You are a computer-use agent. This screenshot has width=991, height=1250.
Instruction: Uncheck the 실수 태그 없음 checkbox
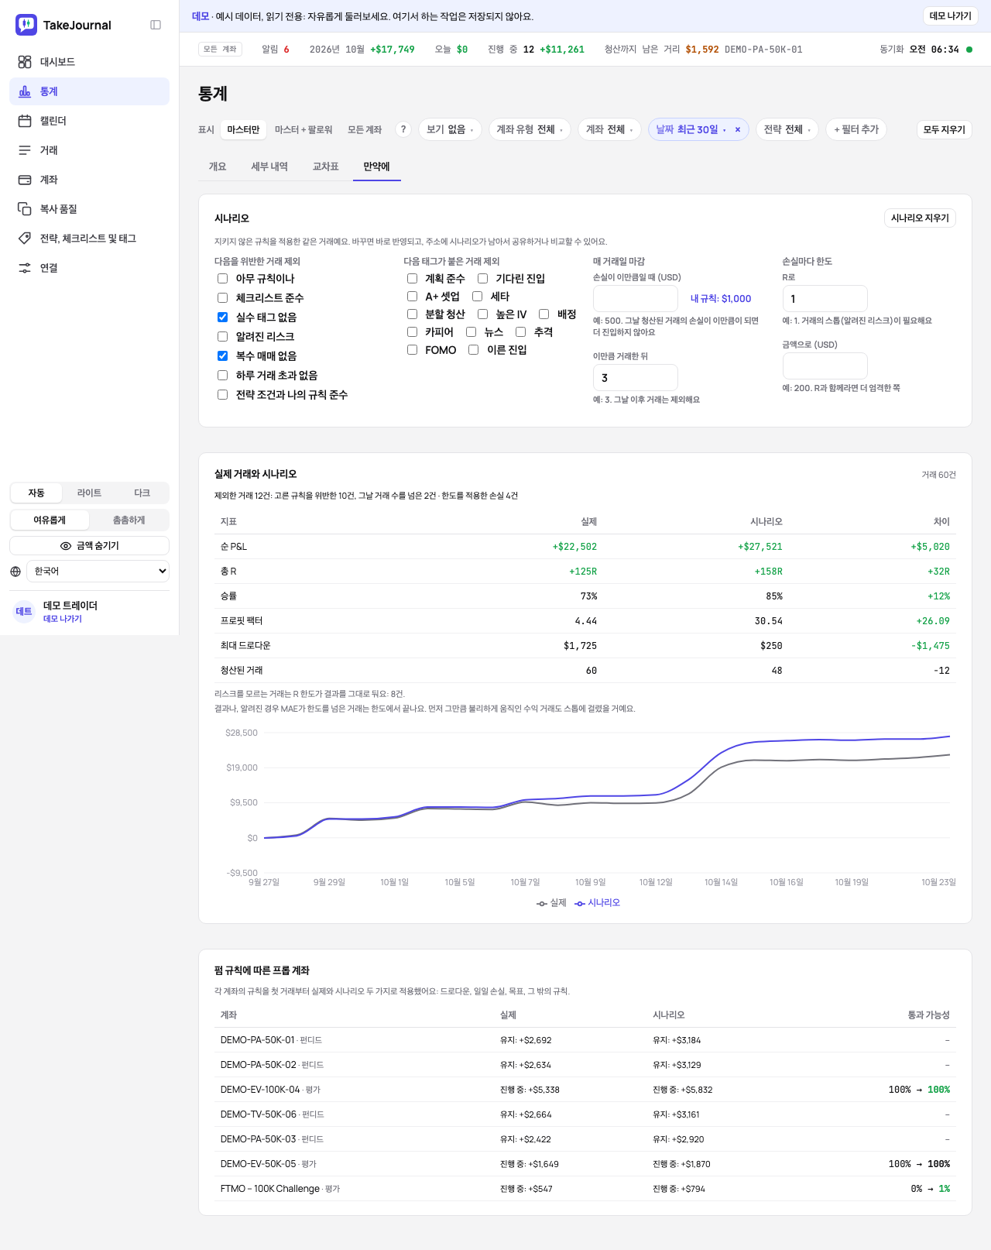pyautogui.click(x=222, y=317)
